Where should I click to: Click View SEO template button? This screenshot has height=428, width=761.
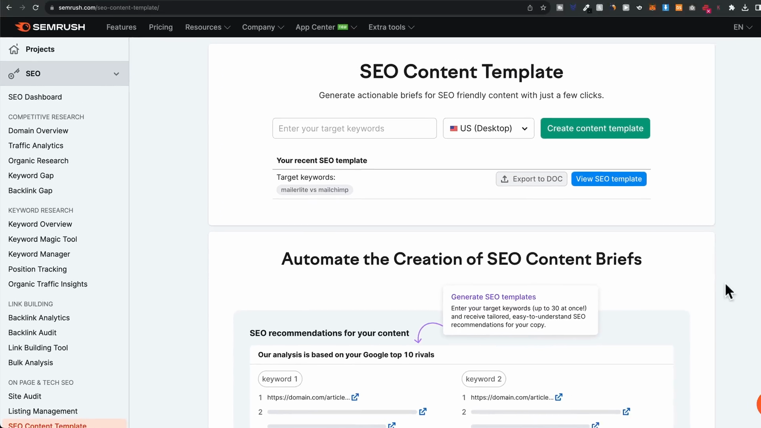pyautogui.click(x=609, y=179)
